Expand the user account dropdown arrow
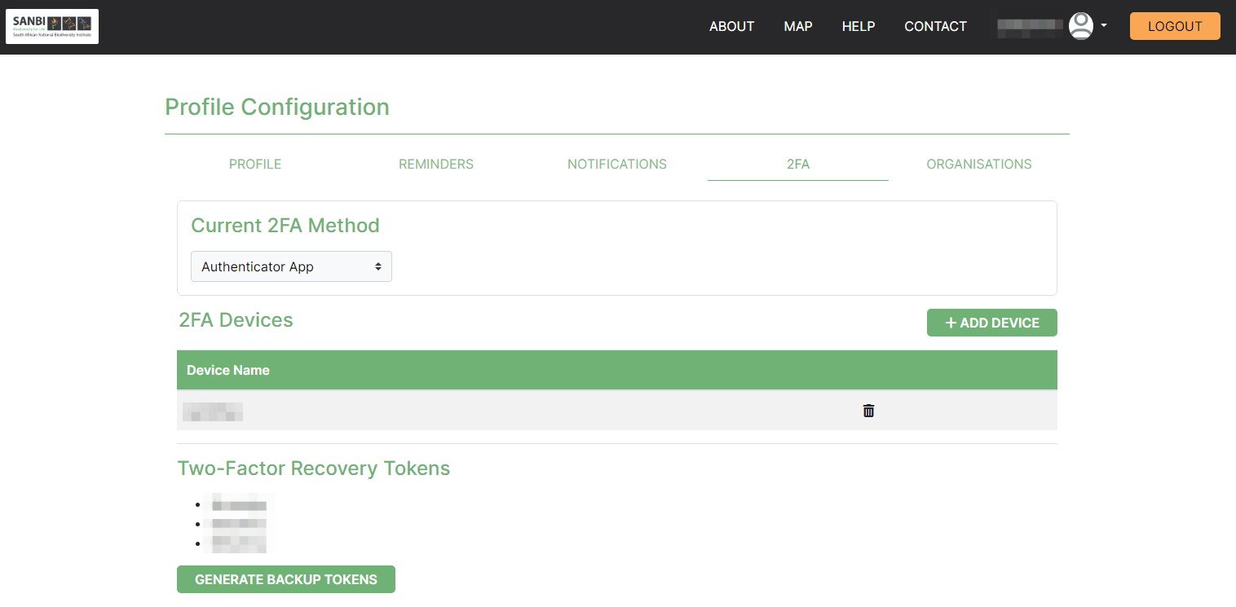1236x607 pixels. pos(1104,26)
